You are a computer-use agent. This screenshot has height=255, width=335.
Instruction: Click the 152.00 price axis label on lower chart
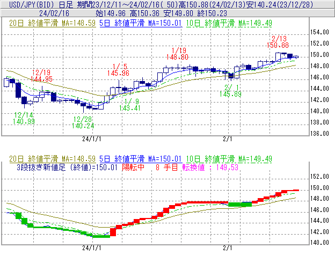pyautogui.click(x=319, y=177)
